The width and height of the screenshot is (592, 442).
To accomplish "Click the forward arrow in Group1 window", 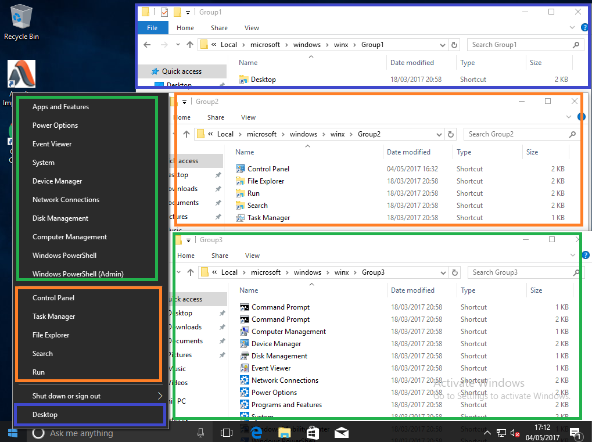I will tap(164, 45).
